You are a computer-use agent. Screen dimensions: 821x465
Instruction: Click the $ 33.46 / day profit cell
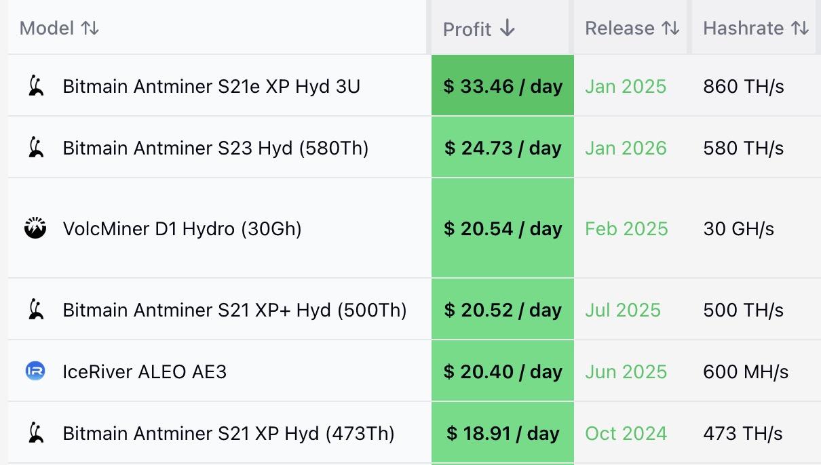point(503,87)
